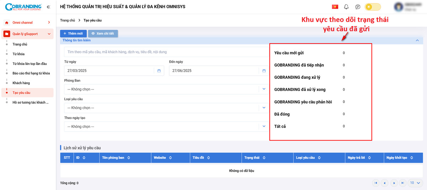Click the calendar icon in Đến ngày field
Screen dimensions: 427x190
click(264, 71)
